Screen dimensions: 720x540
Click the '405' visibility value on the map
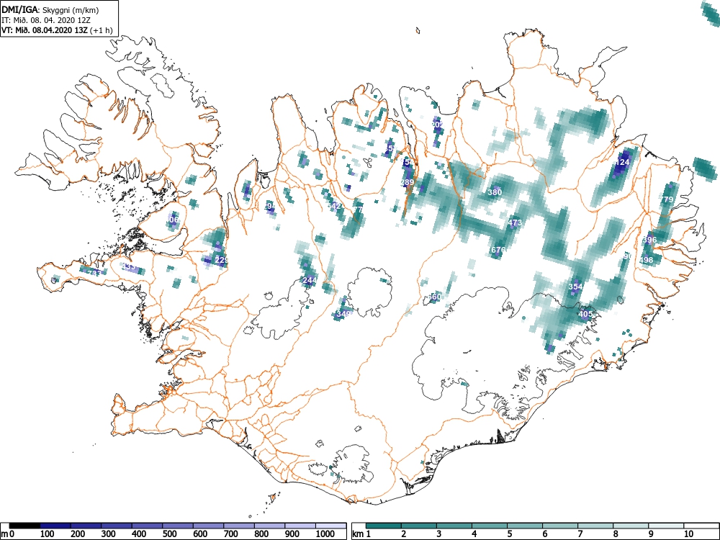pyautogui.click(x=585, y=315)
